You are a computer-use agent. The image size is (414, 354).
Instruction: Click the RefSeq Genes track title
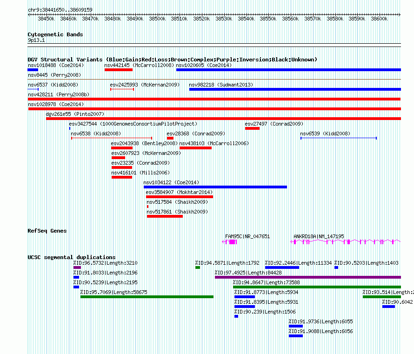47,231
